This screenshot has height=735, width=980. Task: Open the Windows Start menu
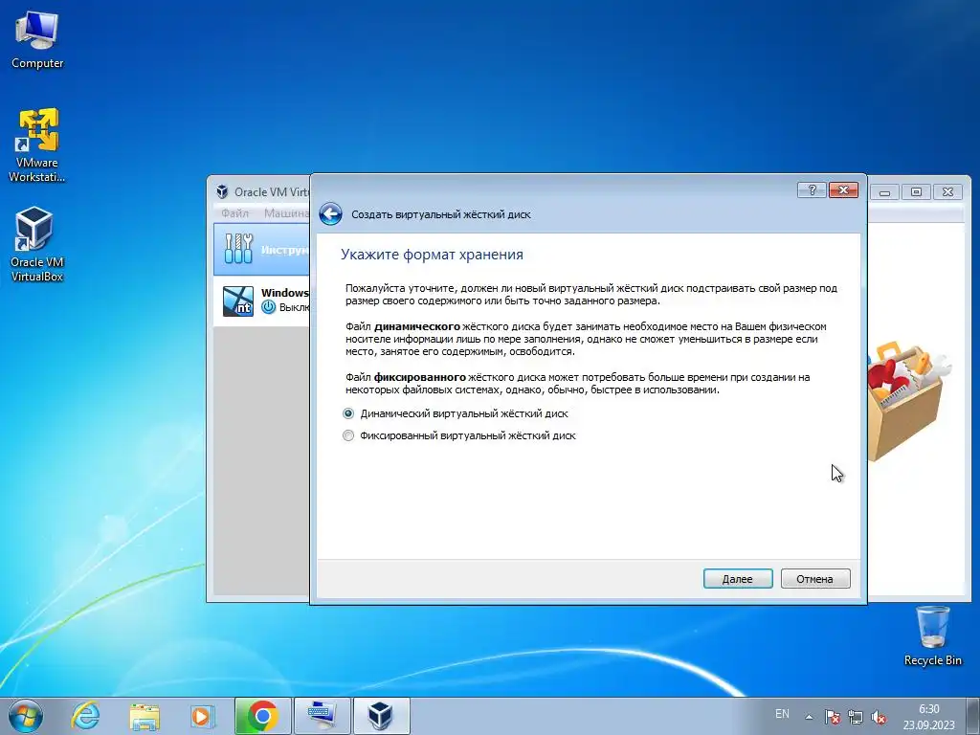[26, 716]
